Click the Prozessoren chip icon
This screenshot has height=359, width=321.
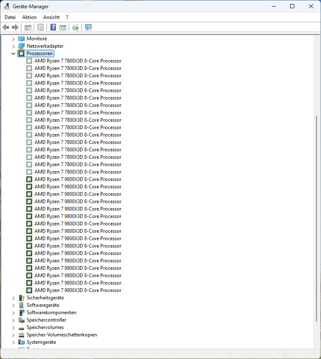(x=21, y=53)
